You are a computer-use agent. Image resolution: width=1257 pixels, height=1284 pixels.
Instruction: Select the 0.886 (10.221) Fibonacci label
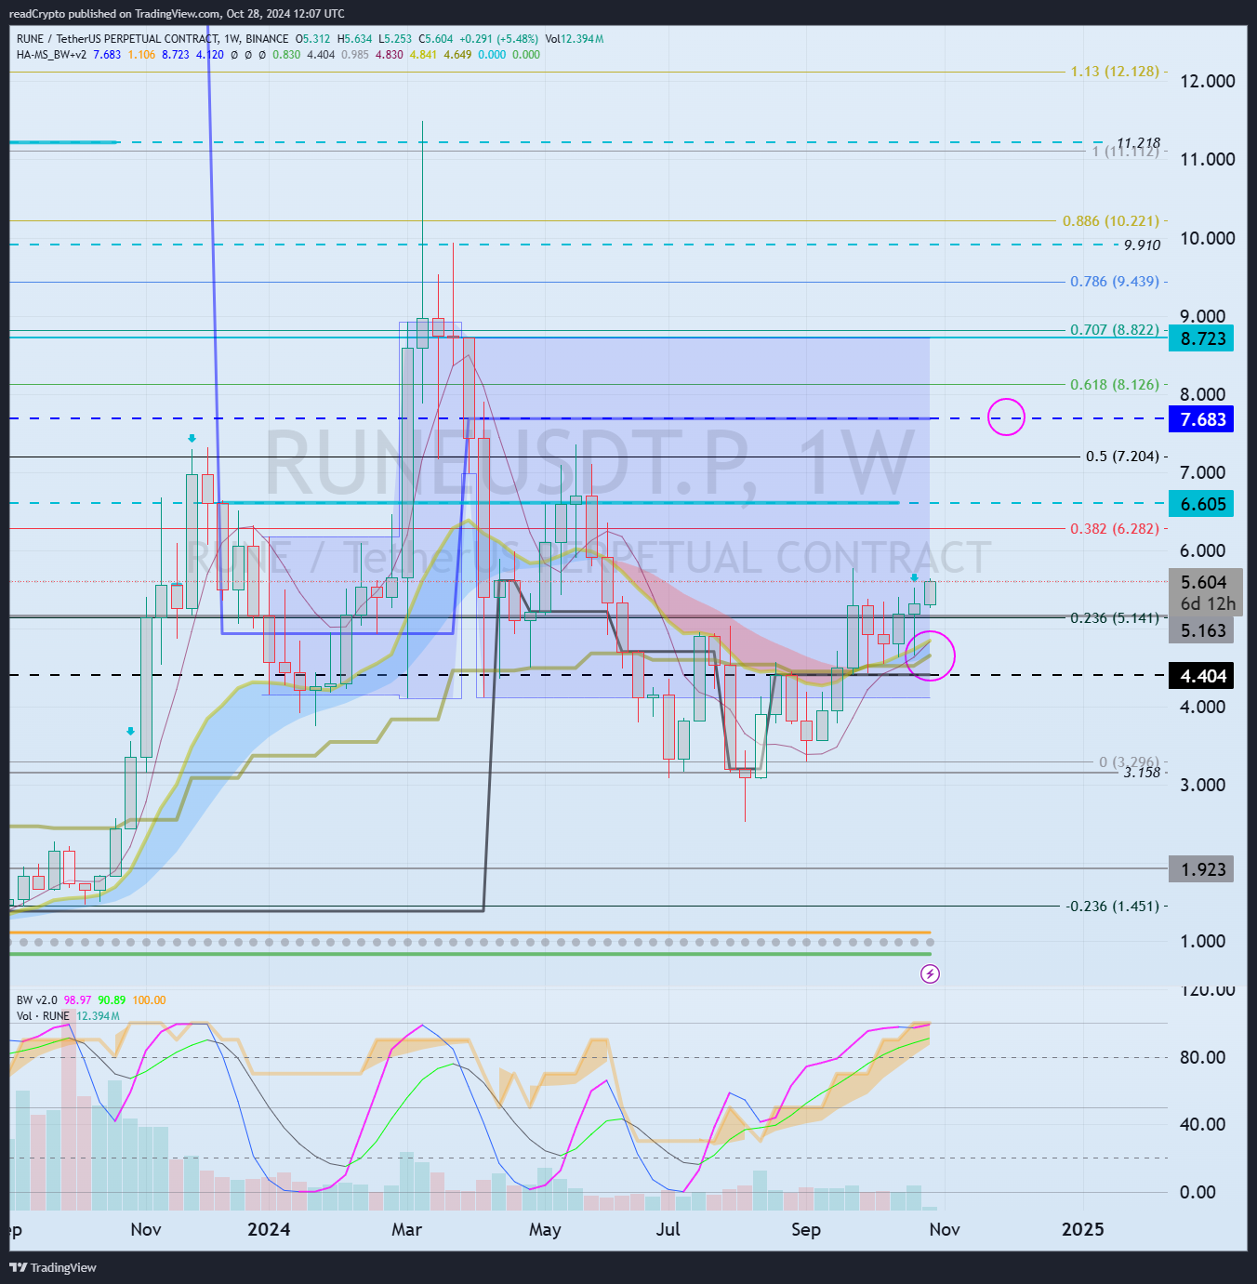[x=1111, y=220]
